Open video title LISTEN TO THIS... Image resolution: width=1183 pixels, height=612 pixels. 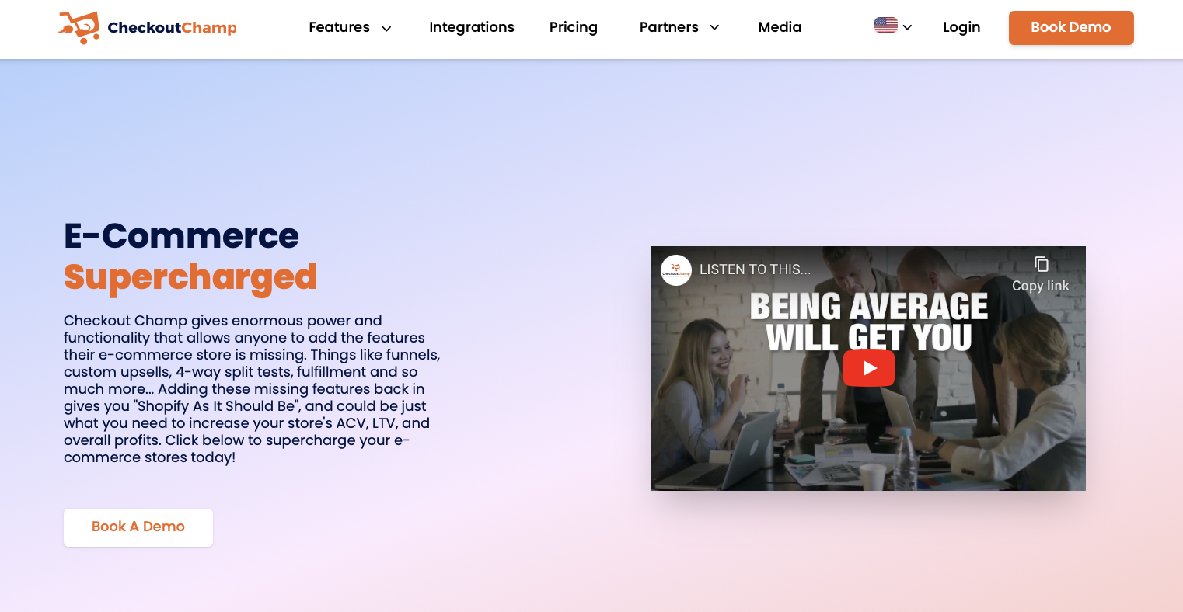click(755, 269)
